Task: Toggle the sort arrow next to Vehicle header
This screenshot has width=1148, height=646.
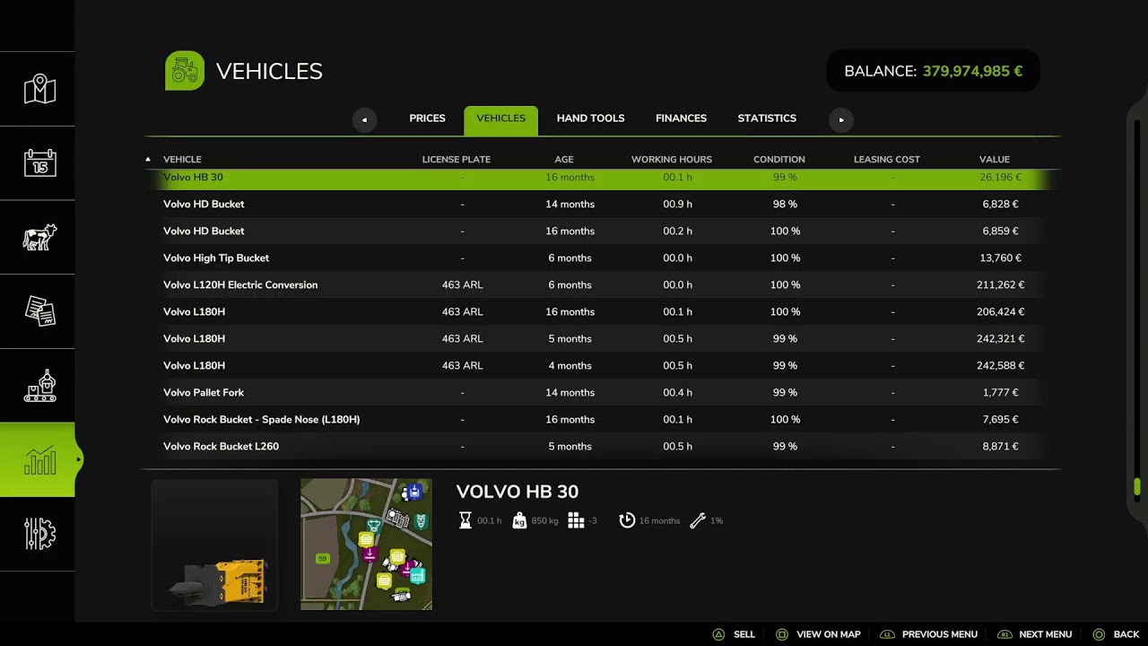Action: (x=148, y=160)
